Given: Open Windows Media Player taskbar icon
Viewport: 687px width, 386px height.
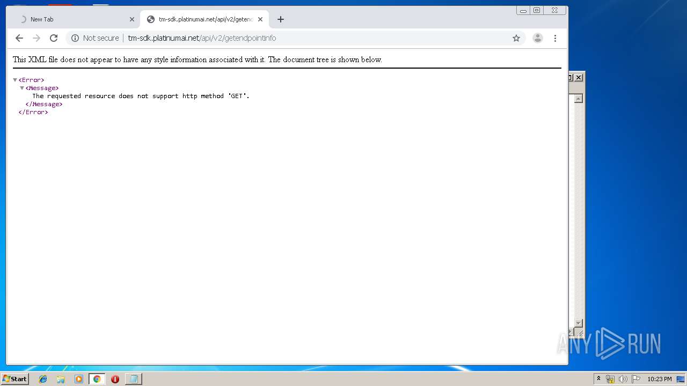Looking at the screenshot, I should click(79, 379).
